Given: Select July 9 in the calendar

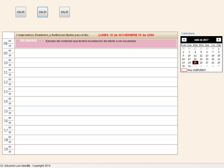Looking at the screenshot, I should tap(183, 55).
